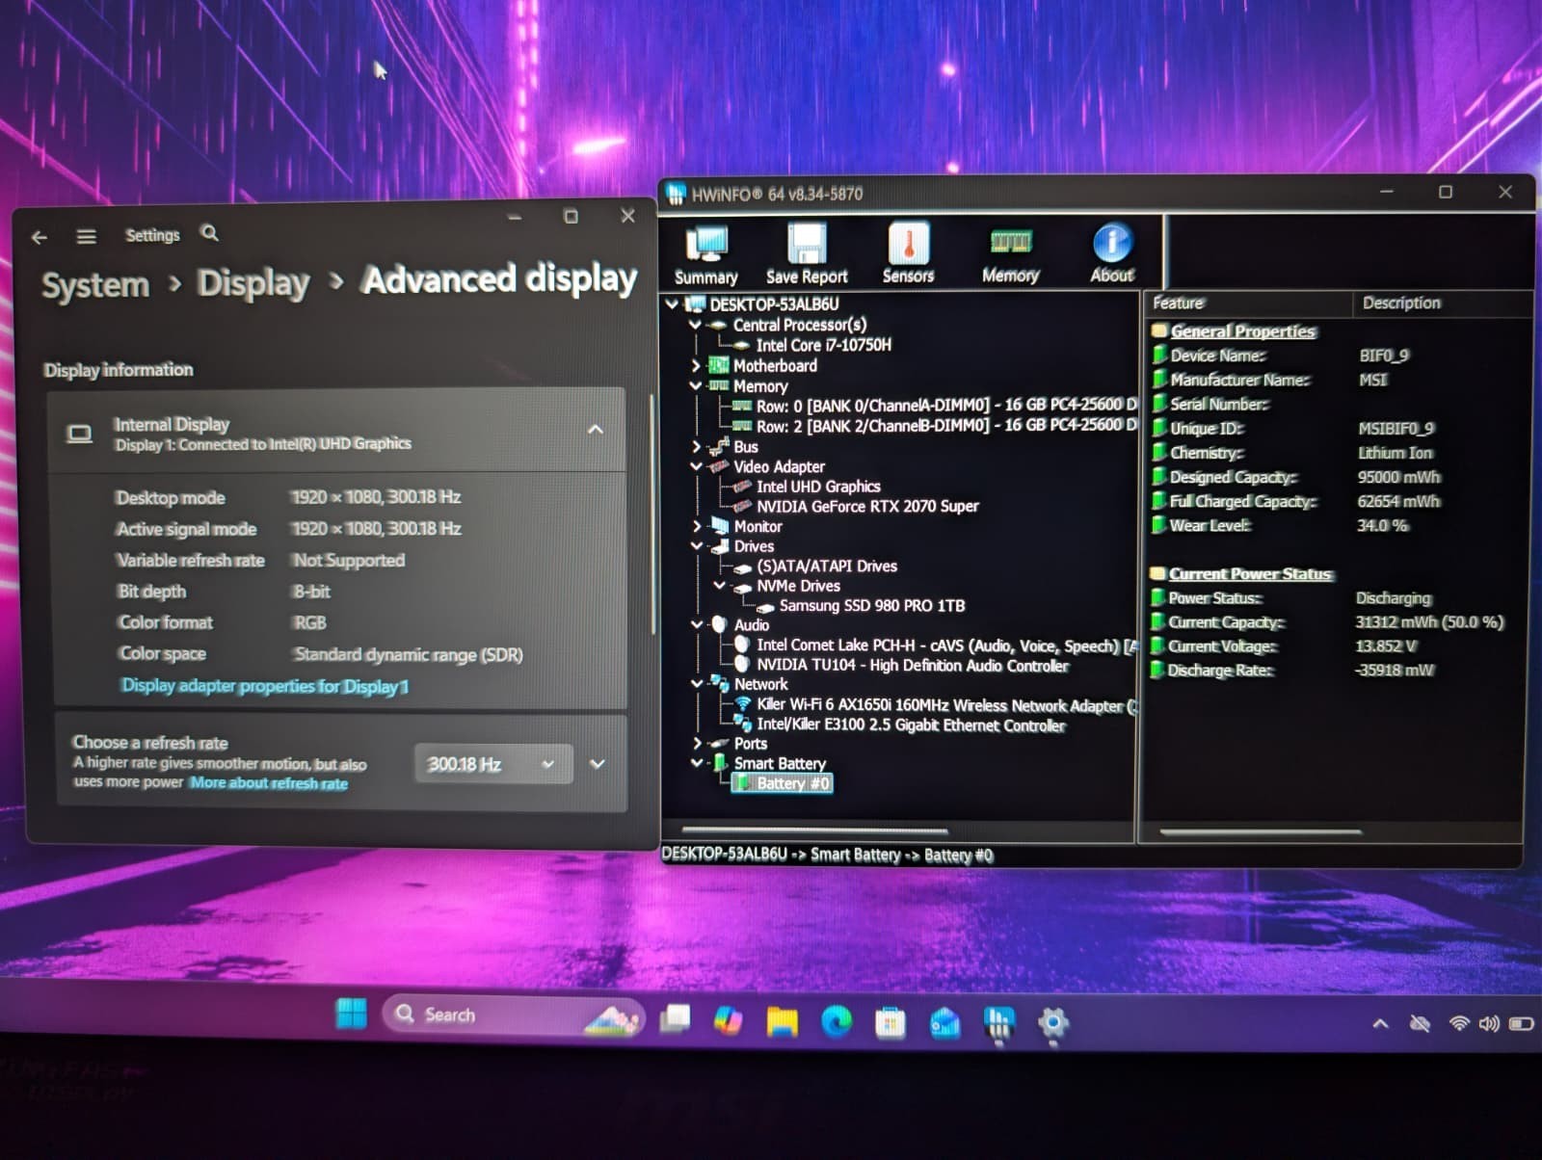The width and height of the screenshot is (1542, 1160).
Task: Collapse the NVMe Drives node
Action: pyautogui.click(x=719, y=585)
